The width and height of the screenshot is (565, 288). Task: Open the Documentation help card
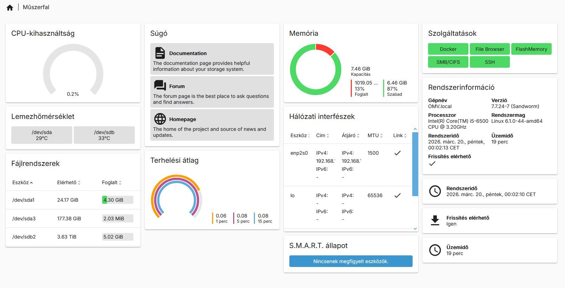pyautogui.click(x=212, y=59)
